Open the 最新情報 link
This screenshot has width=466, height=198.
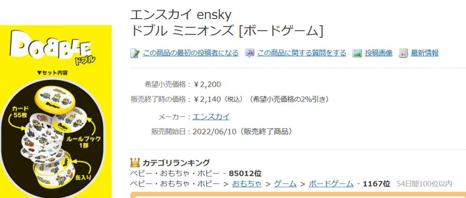[x=425, y=53]
